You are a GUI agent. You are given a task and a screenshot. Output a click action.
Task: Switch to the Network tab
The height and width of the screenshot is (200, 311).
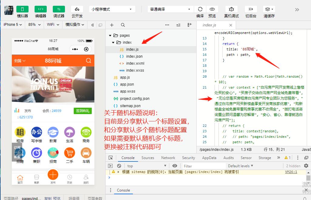tap(168, 158)
